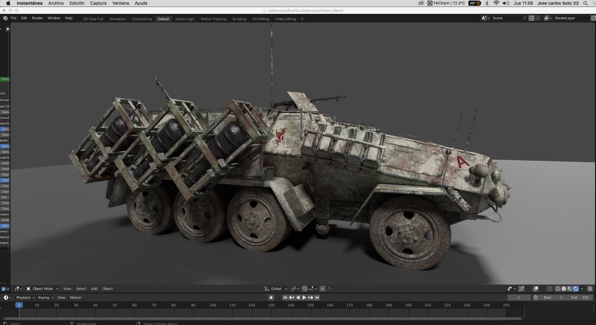The height and width of the screenshot is (325, 596).
Task: Switch to the 3D View Full workspace
Action: [x=93, y=19]
